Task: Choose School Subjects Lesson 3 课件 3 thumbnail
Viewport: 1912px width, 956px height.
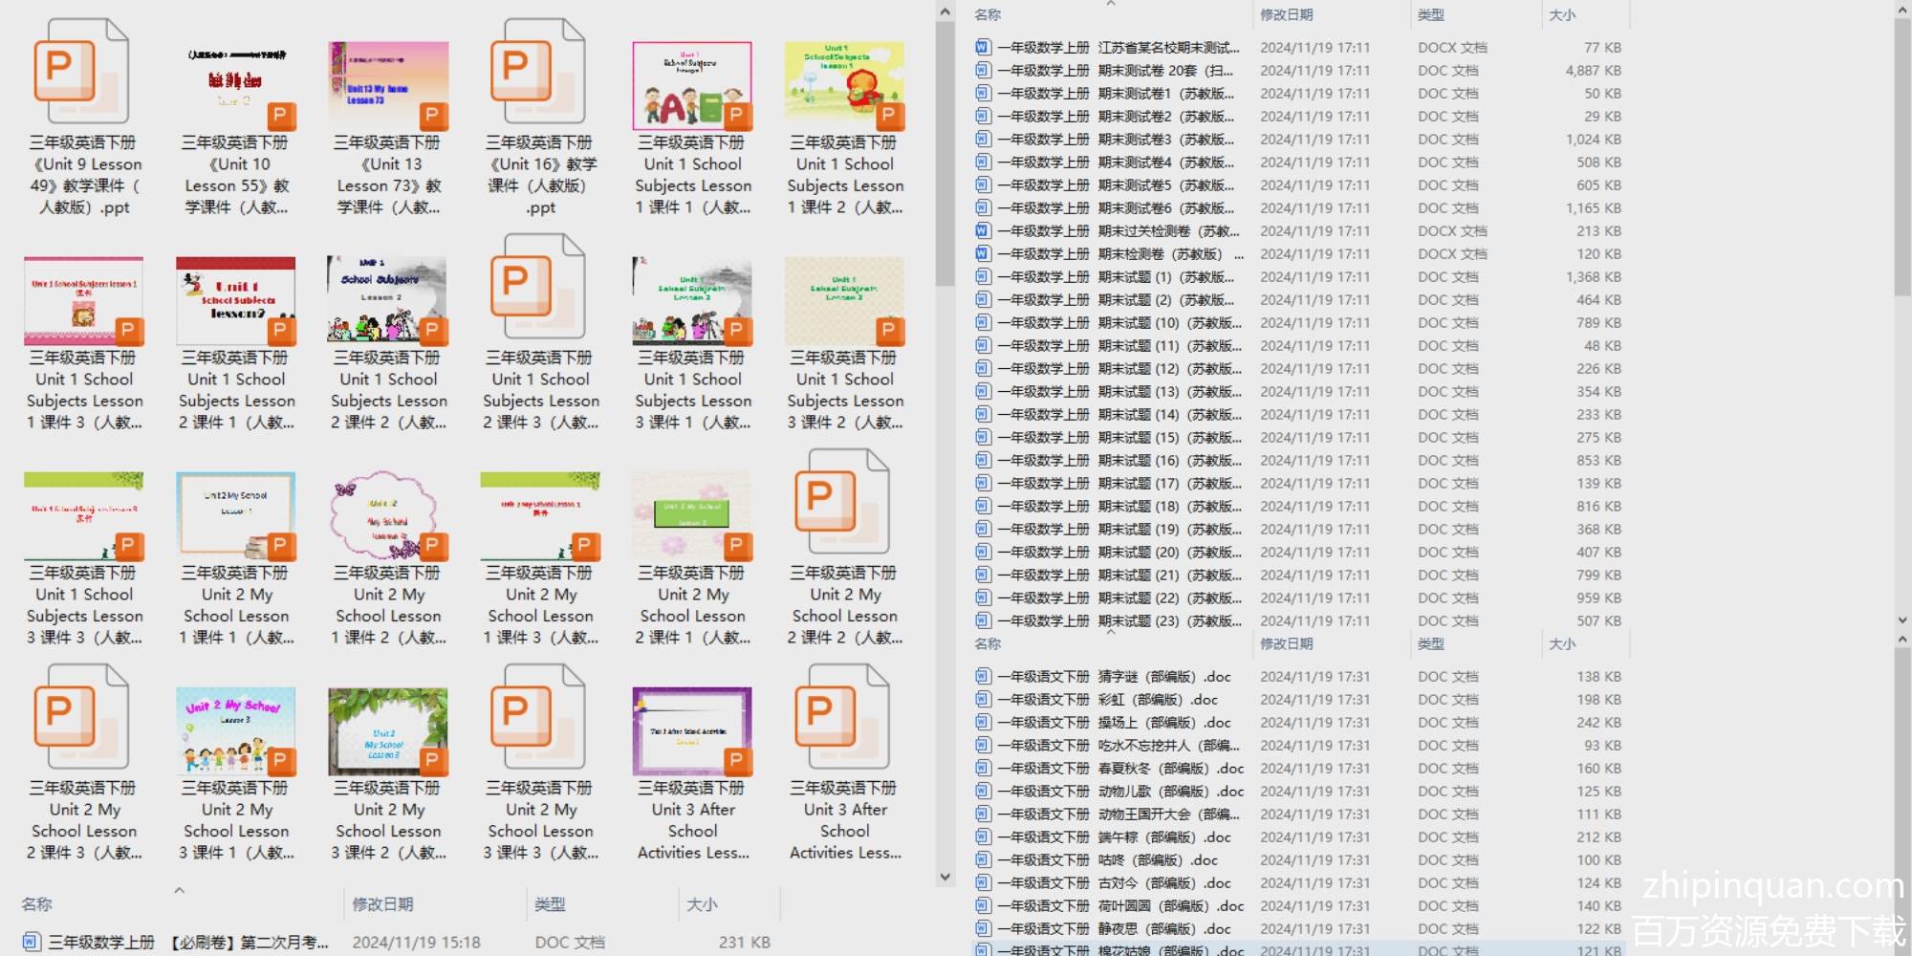Action: [84, 516]
